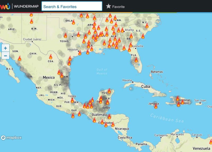Click the Gulf of Mexico label
This screenshot has width=212, height=152.
coord(102,71)
